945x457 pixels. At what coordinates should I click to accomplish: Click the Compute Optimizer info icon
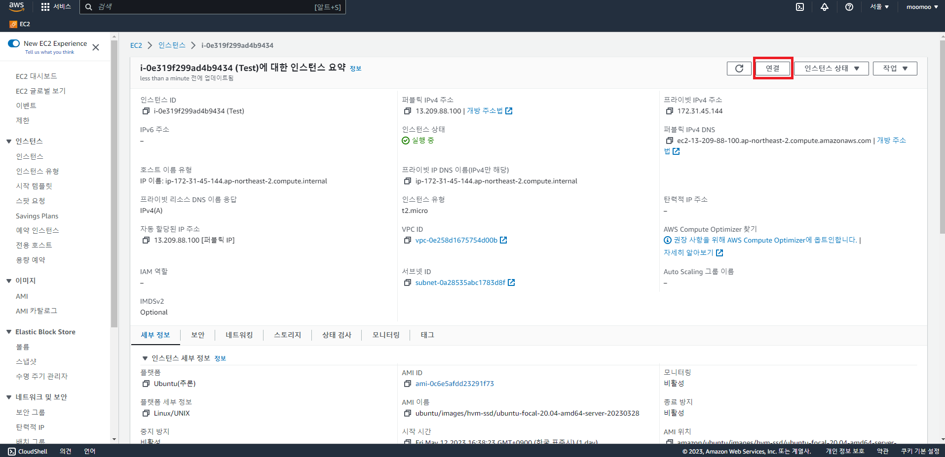668,240
